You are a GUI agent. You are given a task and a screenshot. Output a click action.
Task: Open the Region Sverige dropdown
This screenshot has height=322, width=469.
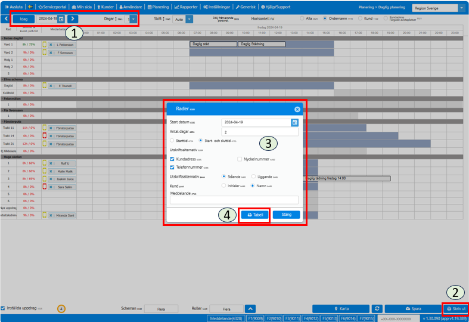click(461, 8)
